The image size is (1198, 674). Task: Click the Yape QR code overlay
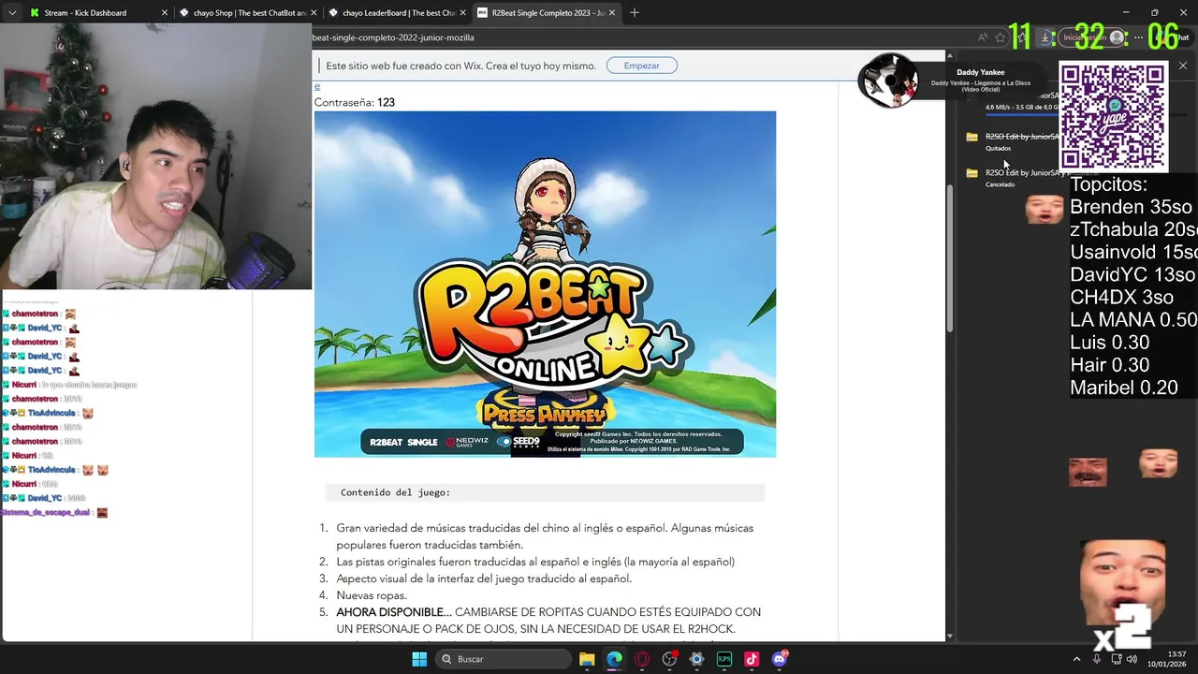[1113, 116]
